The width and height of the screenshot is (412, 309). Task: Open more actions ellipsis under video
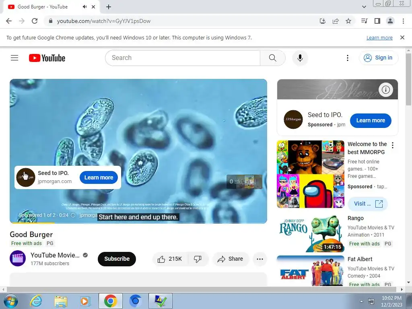click(x=260, y=259)
